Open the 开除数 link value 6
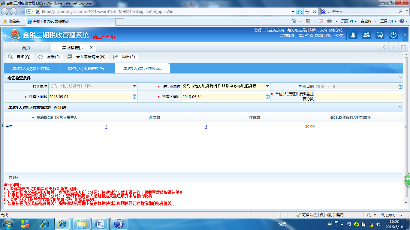The image size is (410, 230). click(x=107, y=127)
